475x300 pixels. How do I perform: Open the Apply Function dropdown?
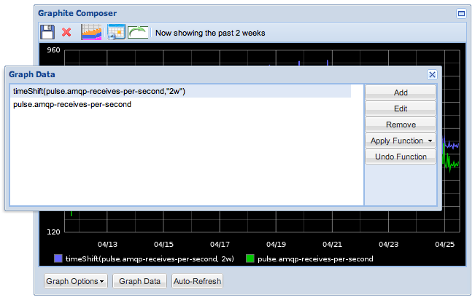401,141
